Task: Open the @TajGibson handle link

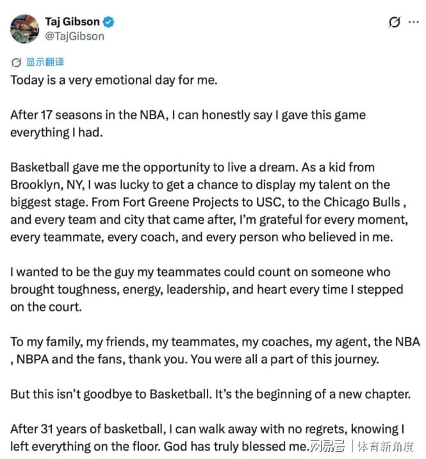Action: pyautogui.click(x=74, y=37)
